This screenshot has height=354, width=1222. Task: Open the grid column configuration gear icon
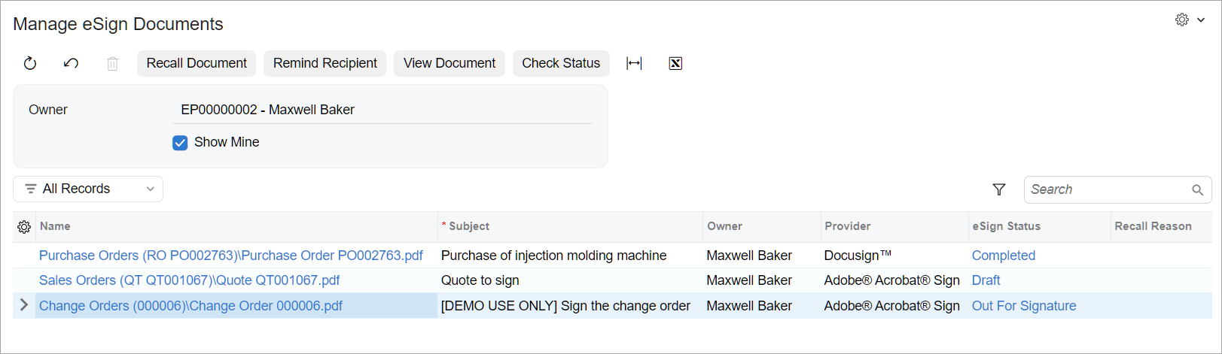[x=24, y=227]
